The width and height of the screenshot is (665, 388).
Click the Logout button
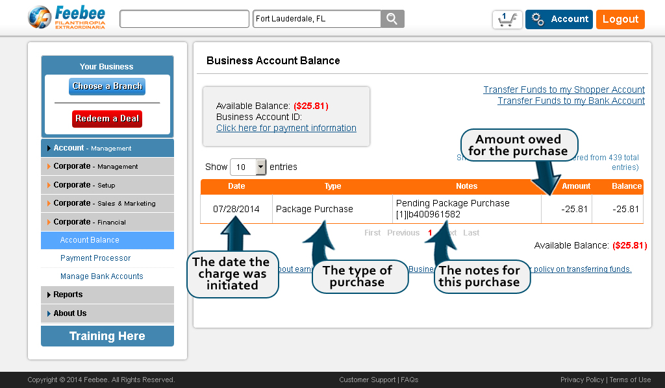620,19
